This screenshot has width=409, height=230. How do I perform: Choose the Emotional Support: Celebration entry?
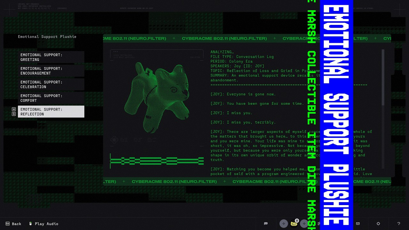[x=51, y=84]
